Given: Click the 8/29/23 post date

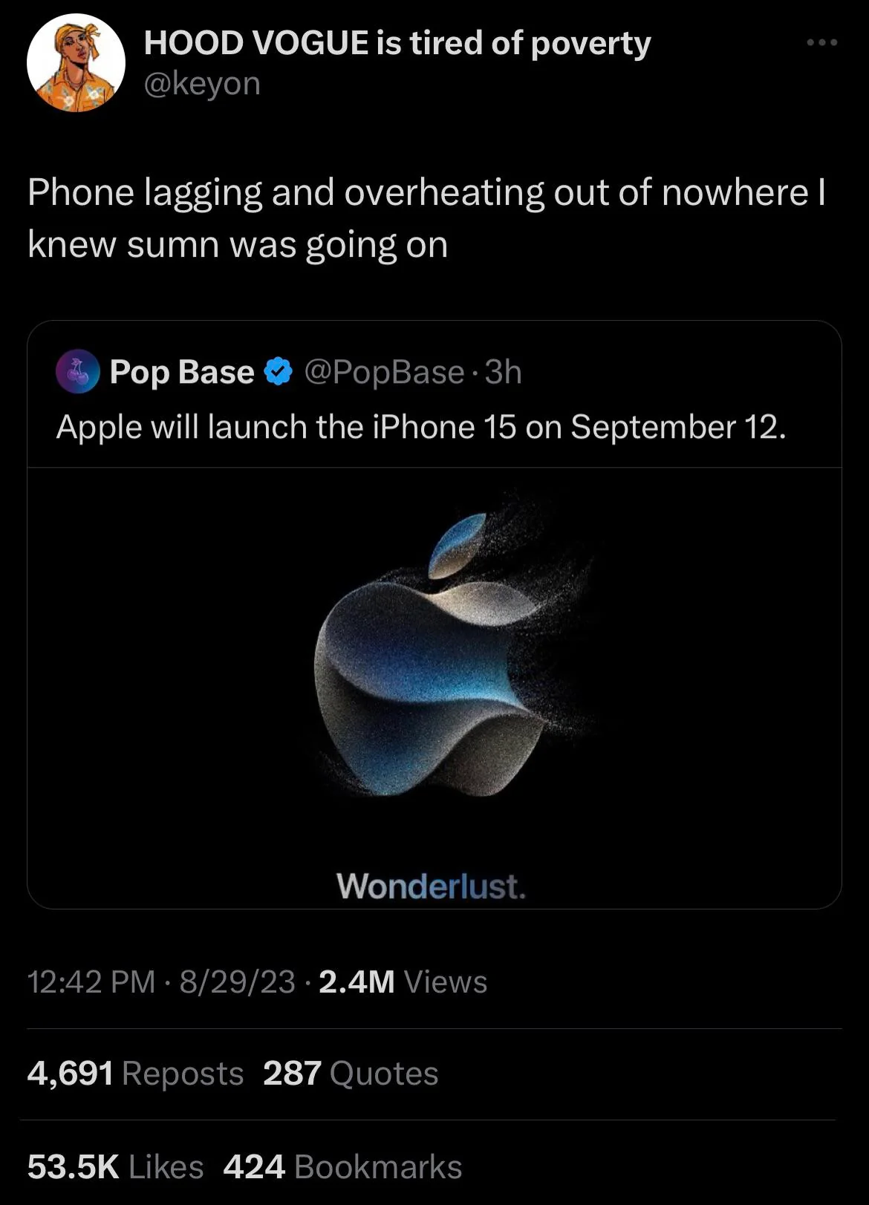Looking at the screenshot, I should point(237,982).
